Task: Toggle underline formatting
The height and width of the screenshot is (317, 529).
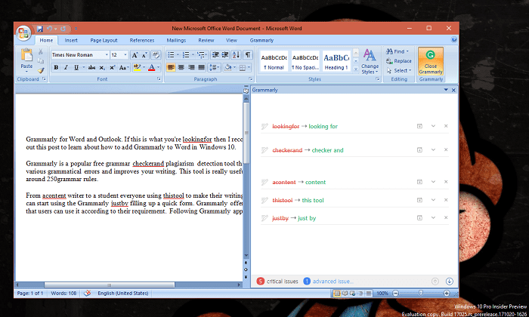Action: point(76,67)
